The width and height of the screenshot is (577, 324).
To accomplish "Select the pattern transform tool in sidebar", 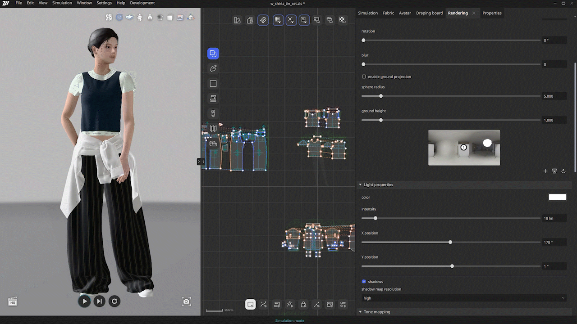I will [213, 53].
